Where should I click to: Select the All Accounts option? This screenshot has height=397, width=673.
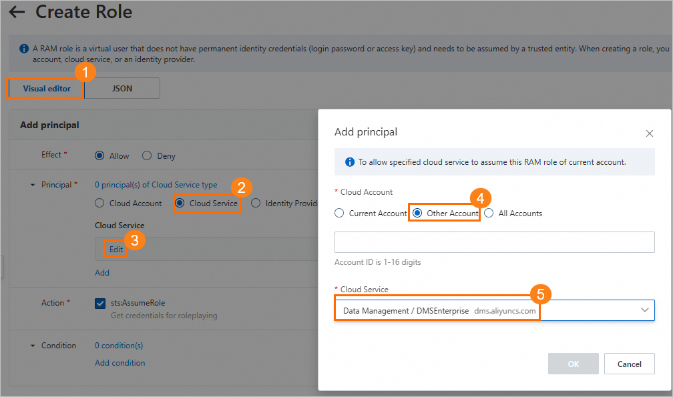click(489, 214)
